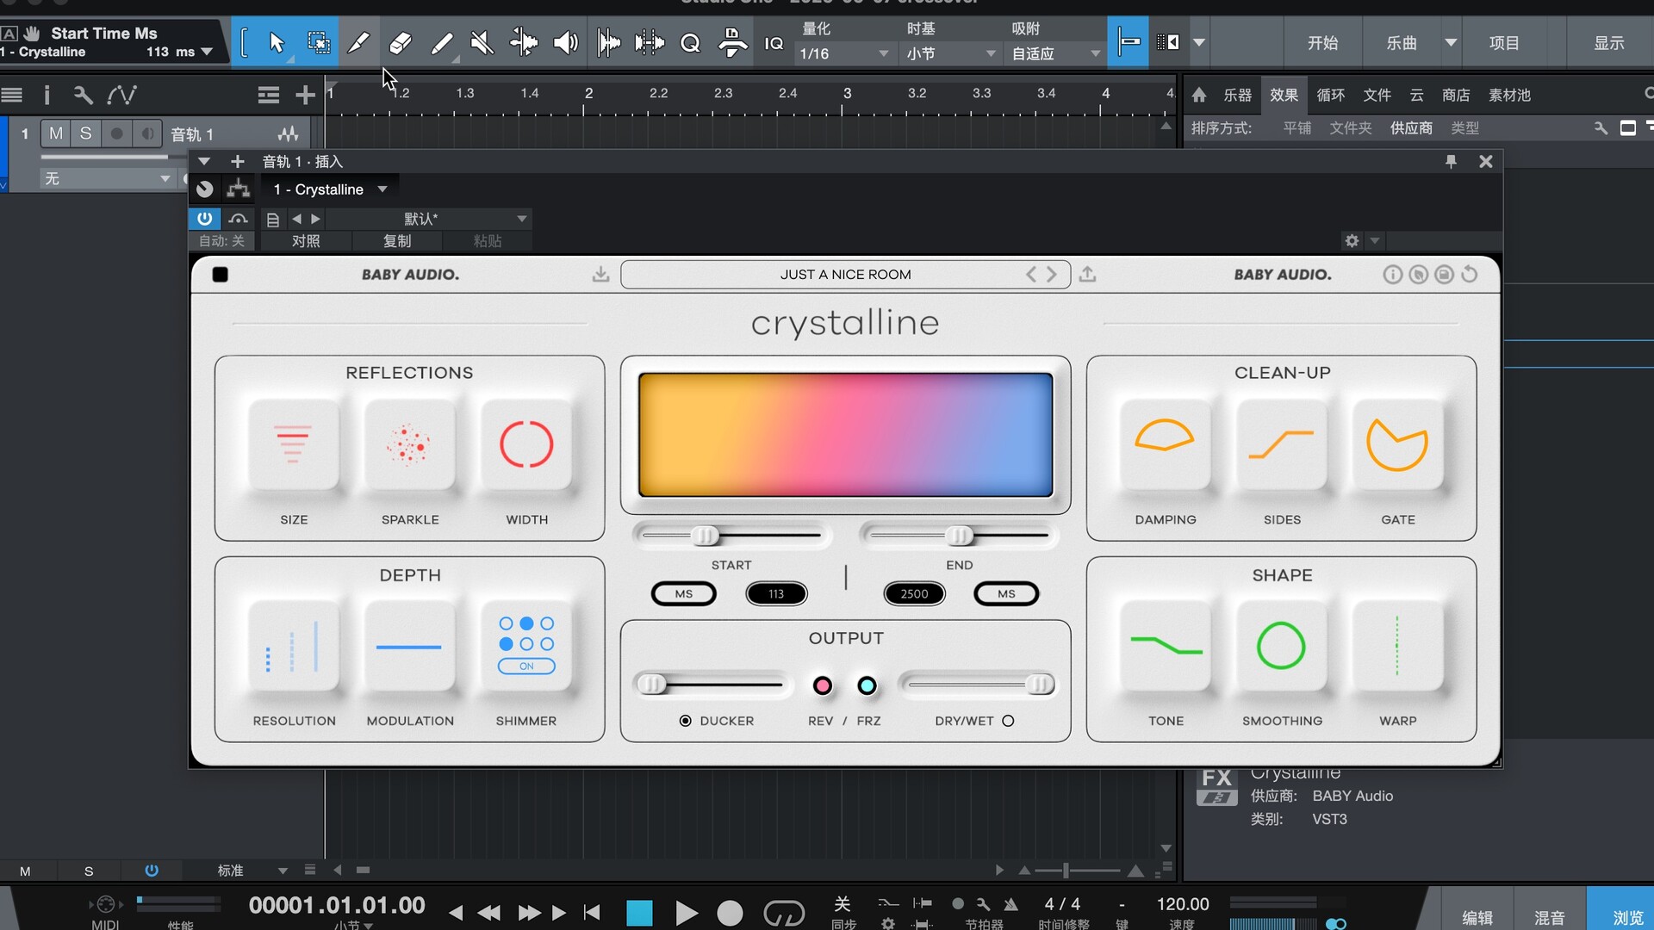Open 标准 dropdown in bottom bar
This screenshot has height=930, width=1654.
tap(252, 871)
